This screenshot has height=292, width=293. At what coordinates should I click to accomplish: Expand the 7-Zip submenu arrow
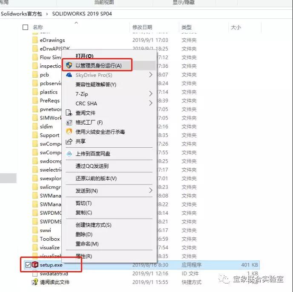151,93
